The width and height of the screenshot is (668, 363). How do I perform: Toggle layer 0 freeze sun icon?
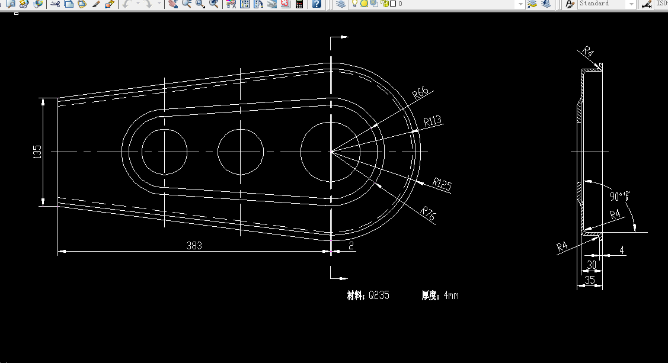click(x=365, y=4)
